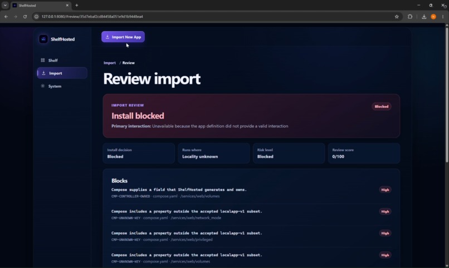The image size is (449, 268).
Task: Open the Shelf sidebar item
Action: [x=62, y=60]
